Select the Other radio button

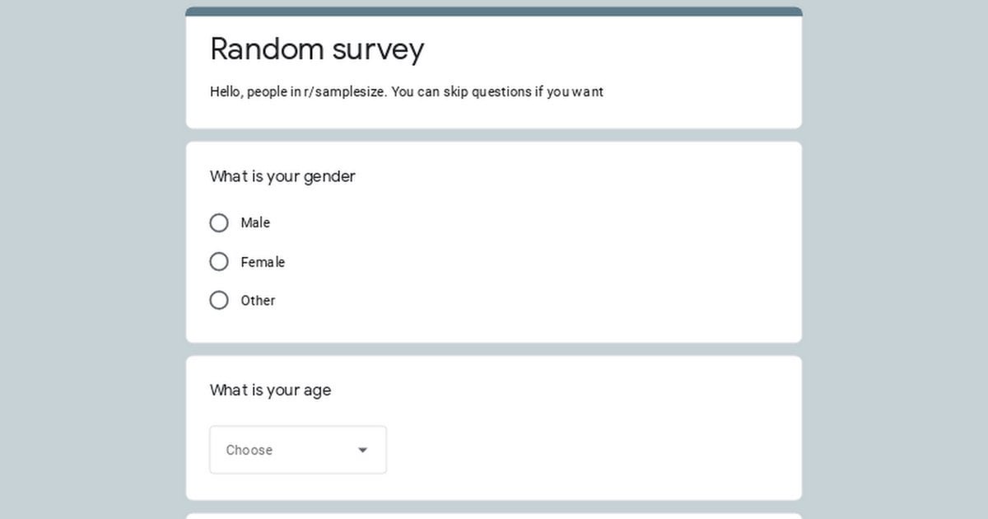tap(219, 300)
